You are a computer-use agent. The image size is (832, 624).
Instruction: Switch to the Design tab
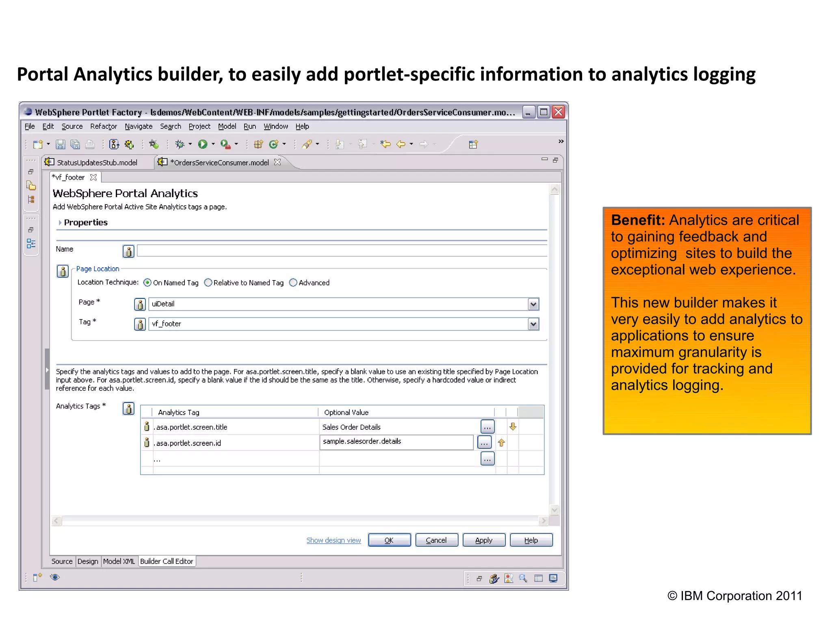88,561
